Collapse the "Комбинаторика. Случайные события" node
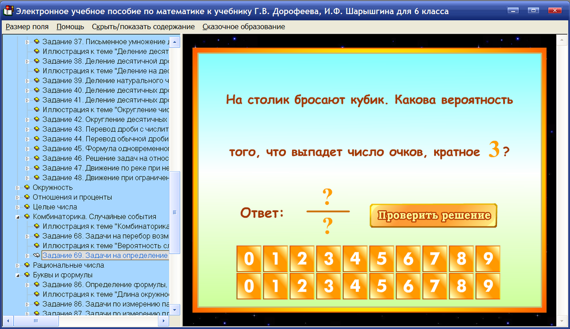 click(x=18, y=217)
